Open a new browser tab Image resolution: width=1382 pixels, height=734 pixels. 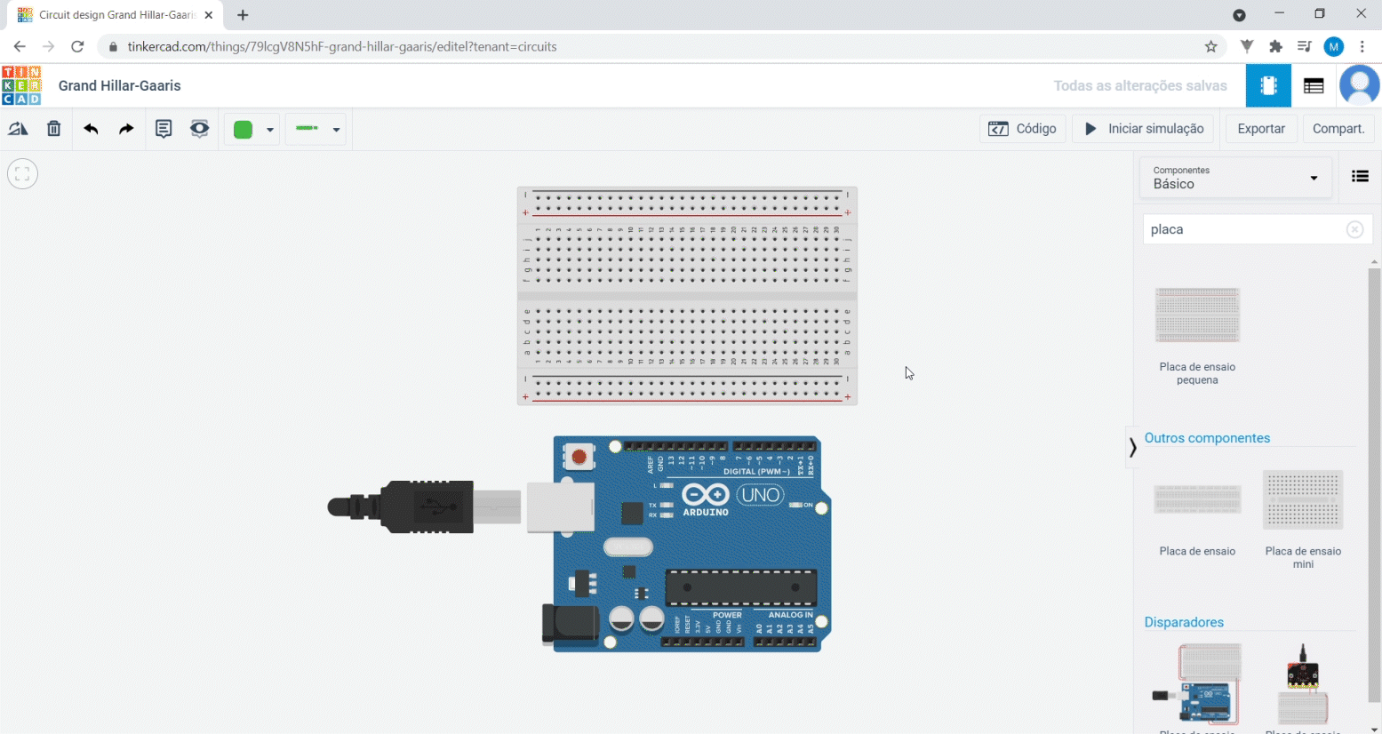point(243,15)
